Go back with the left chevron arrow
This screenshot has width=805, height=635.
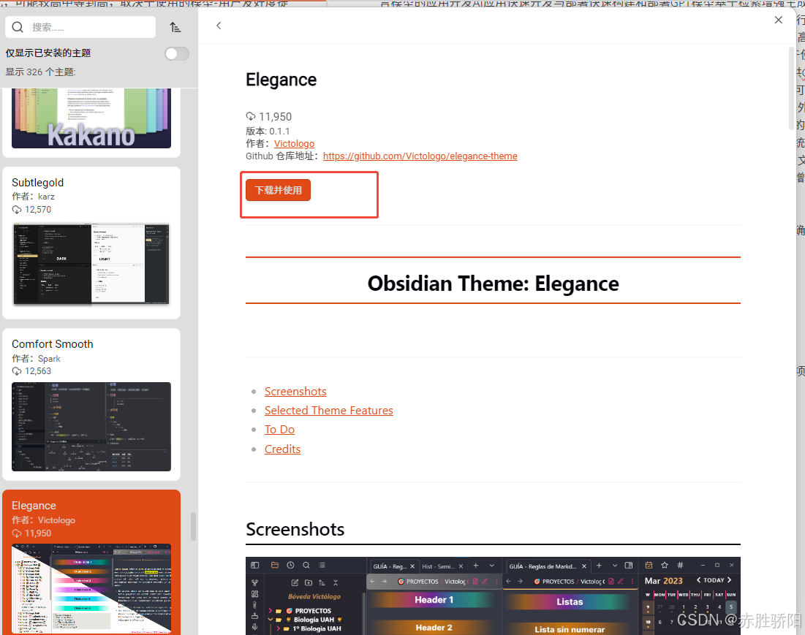click(x=219, y=26)
